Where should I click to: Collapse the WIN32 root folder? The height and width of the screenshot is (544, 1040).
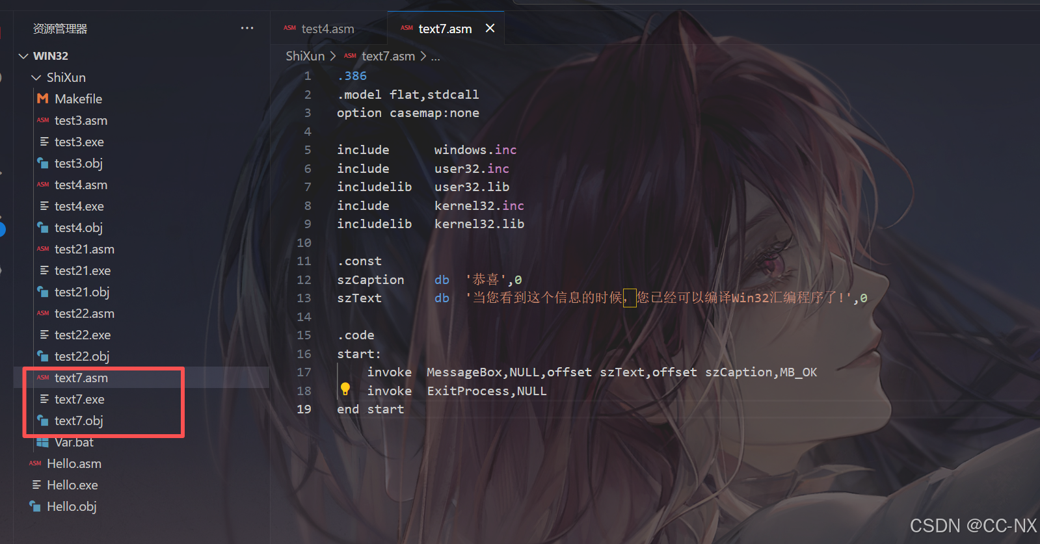23,56
